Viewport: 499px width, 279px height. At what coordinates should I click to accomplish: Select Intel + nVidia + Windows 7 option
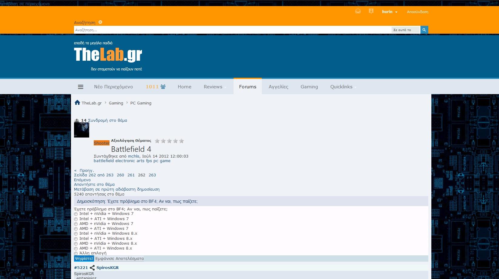76,214
